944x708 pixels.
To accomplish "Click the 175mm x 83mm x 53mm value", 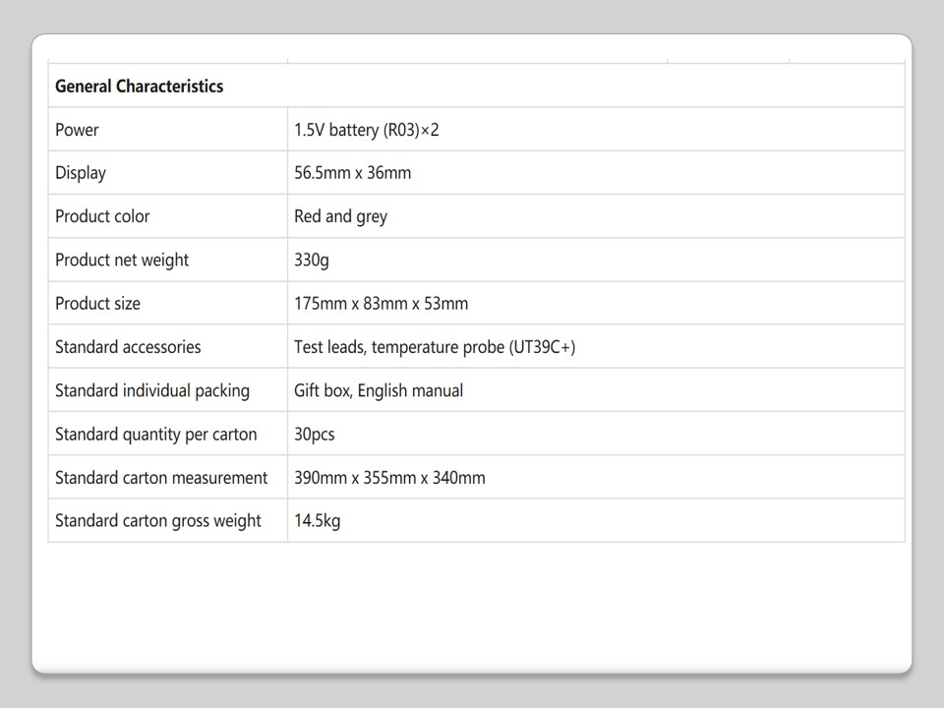I will 381,304.
